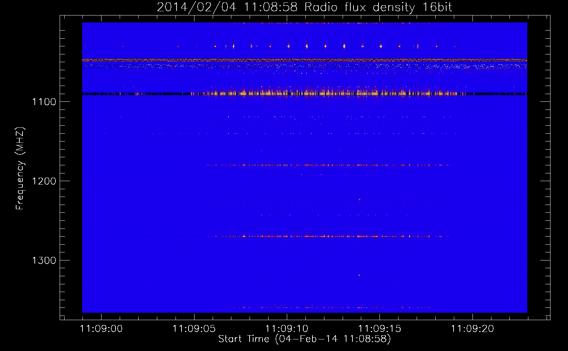Click the 1100 frequency tick label

[x=44, y=102]
